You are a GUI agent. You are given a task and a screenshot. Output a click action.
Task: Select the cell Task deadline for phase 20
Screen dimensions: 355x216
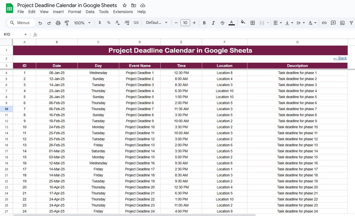297,187
